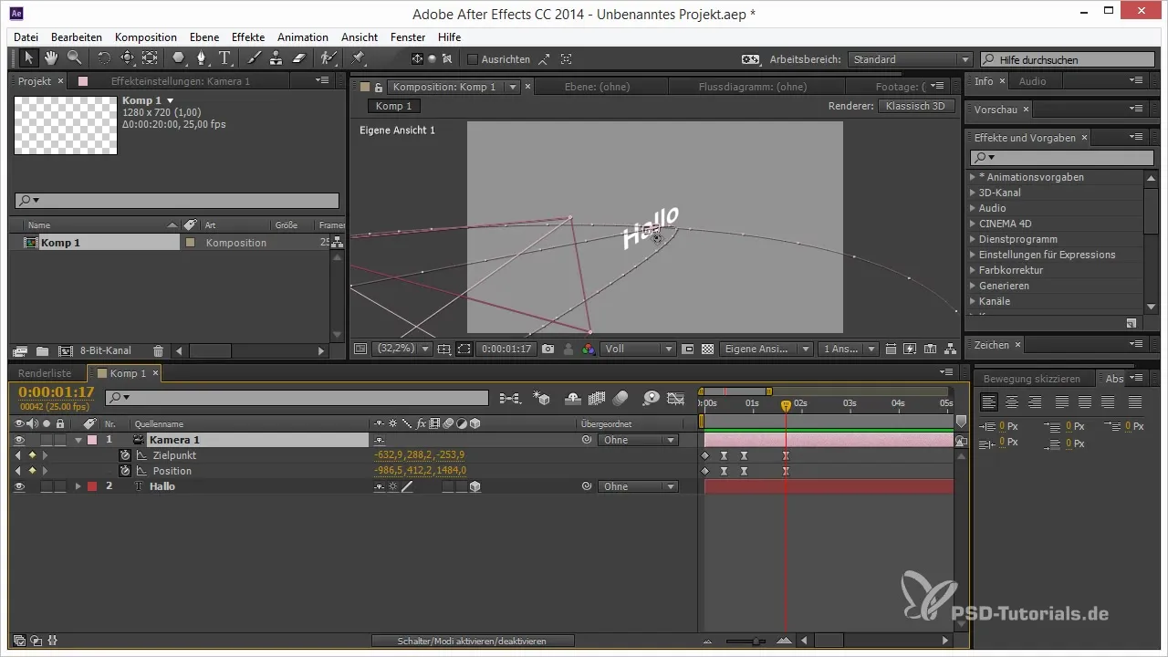Switch to the Audio panel tab
This screenshot has width=1168, height=657.
click(x=1032, y=81)
